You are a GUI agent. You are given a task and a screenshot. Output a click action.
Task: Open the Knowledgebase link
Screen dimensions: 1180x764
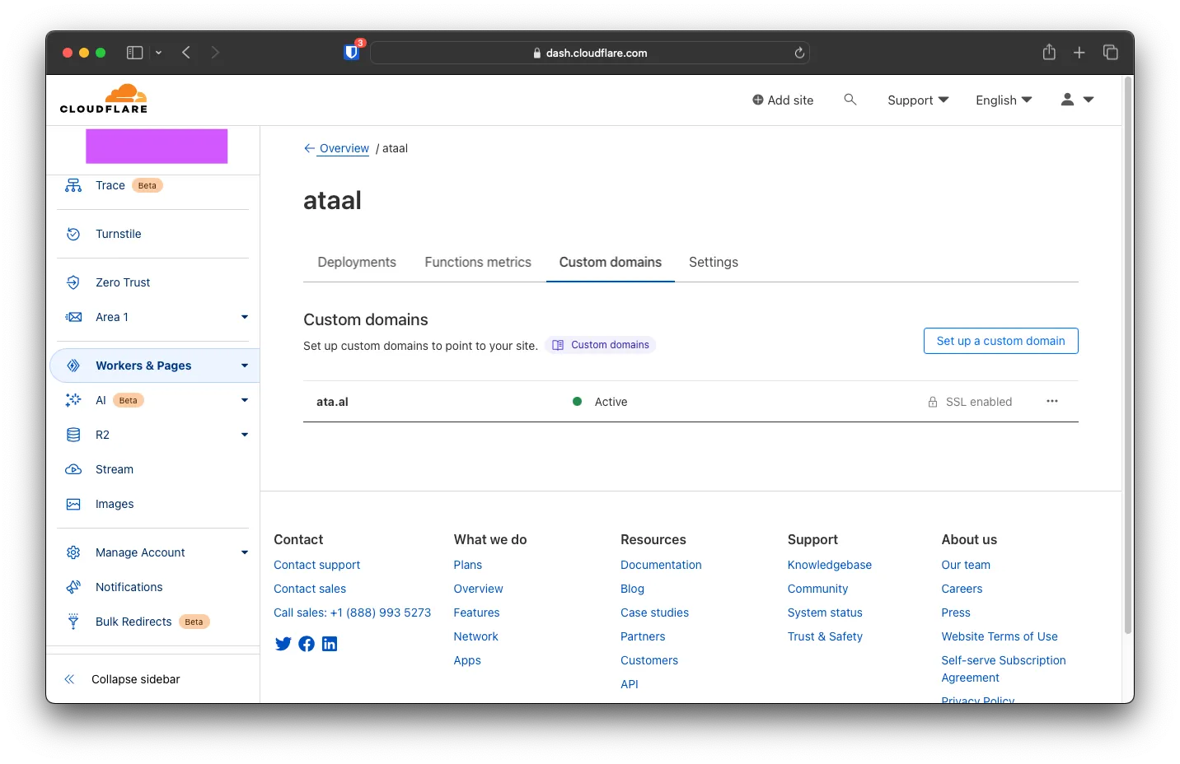tap(830, 565)
